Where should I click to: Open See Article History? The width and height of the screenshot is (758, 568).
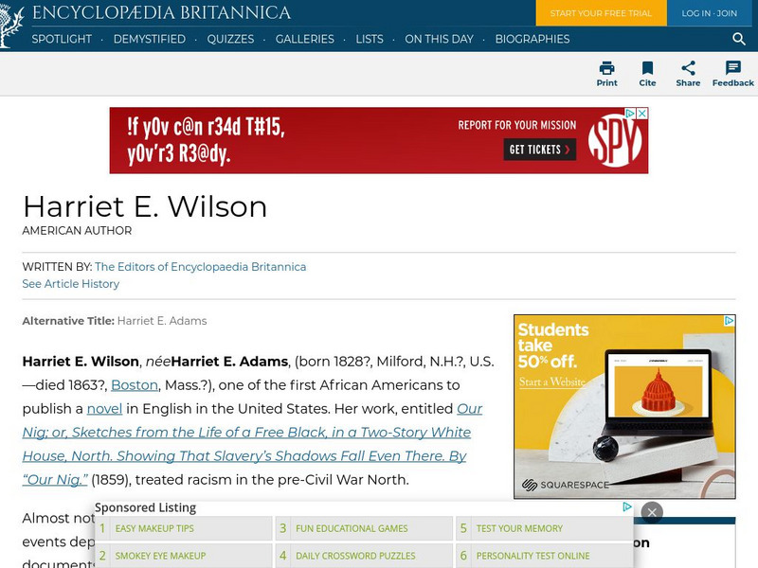tap(70, 284)
